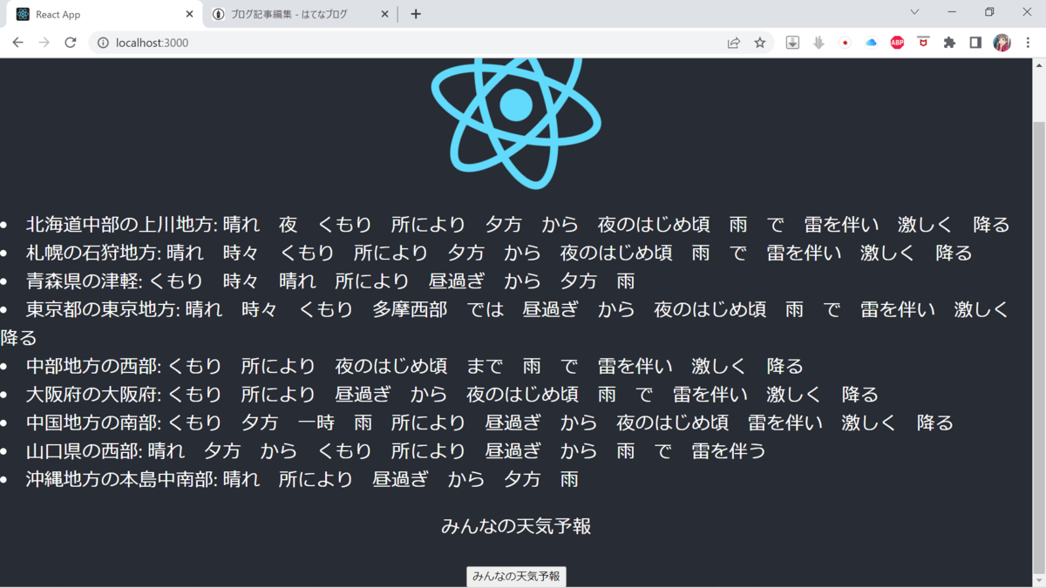Bookmark this page with the star
The height and width of the screenshot is (588, 1046).
(x=760, y=43)
